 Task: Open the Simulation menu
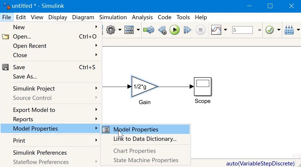click(x=113, y=17)
